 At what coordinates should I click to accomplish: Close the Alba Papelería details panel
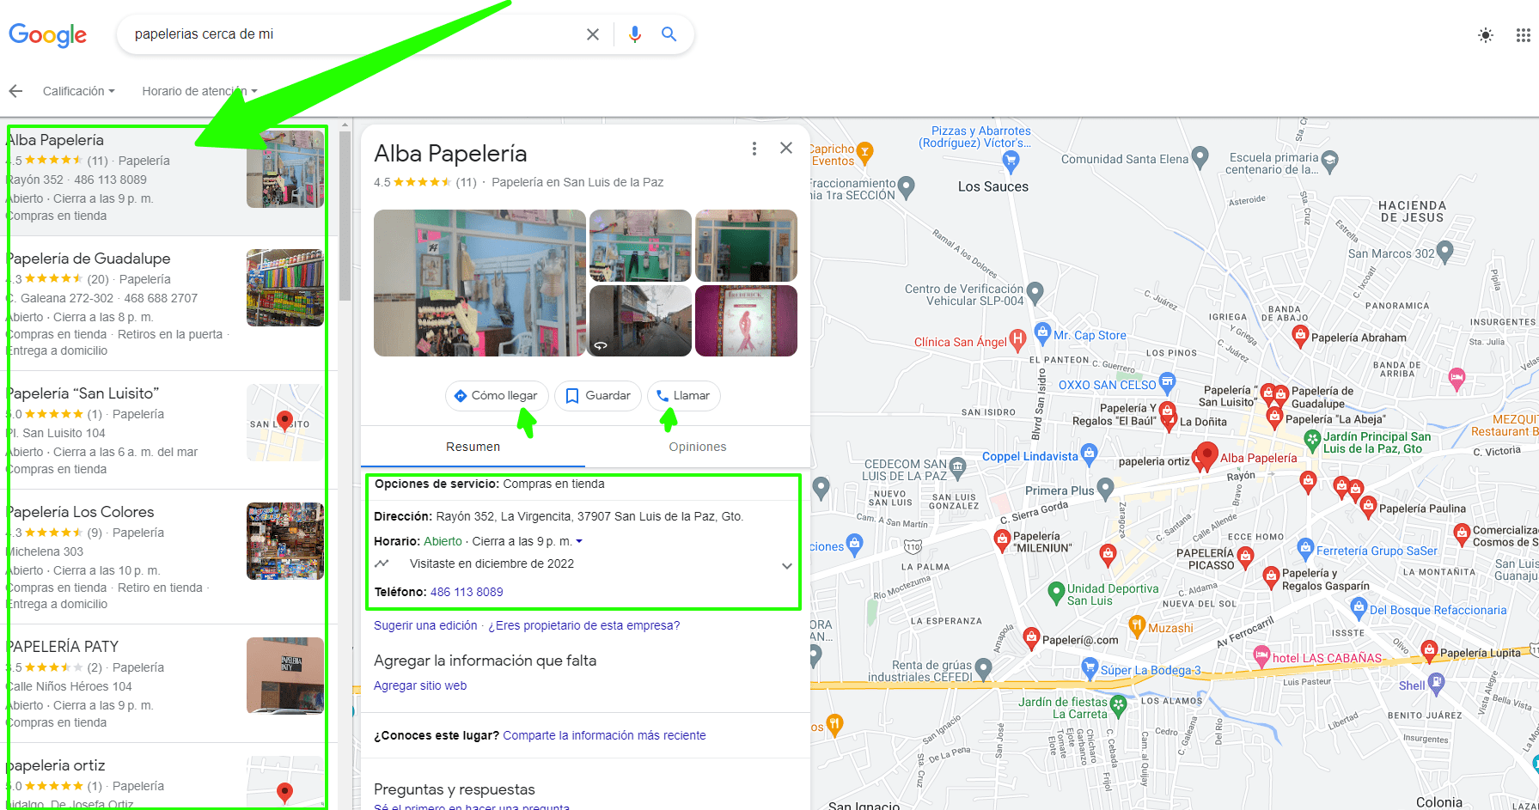pos(786,148)
